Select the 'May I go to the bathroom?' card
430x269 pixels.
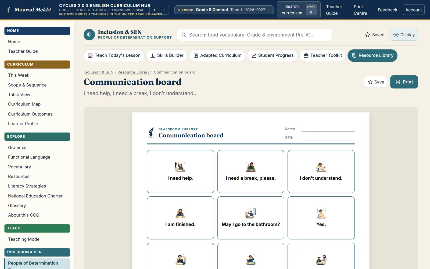click(x=251, y=218)
